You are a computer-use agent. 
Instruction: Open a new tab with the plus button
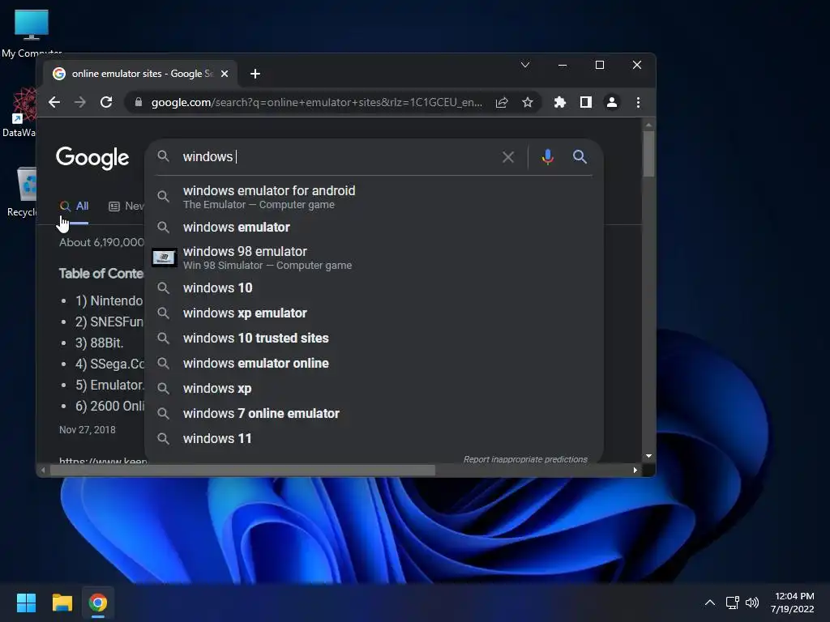[x=255, y=74]
